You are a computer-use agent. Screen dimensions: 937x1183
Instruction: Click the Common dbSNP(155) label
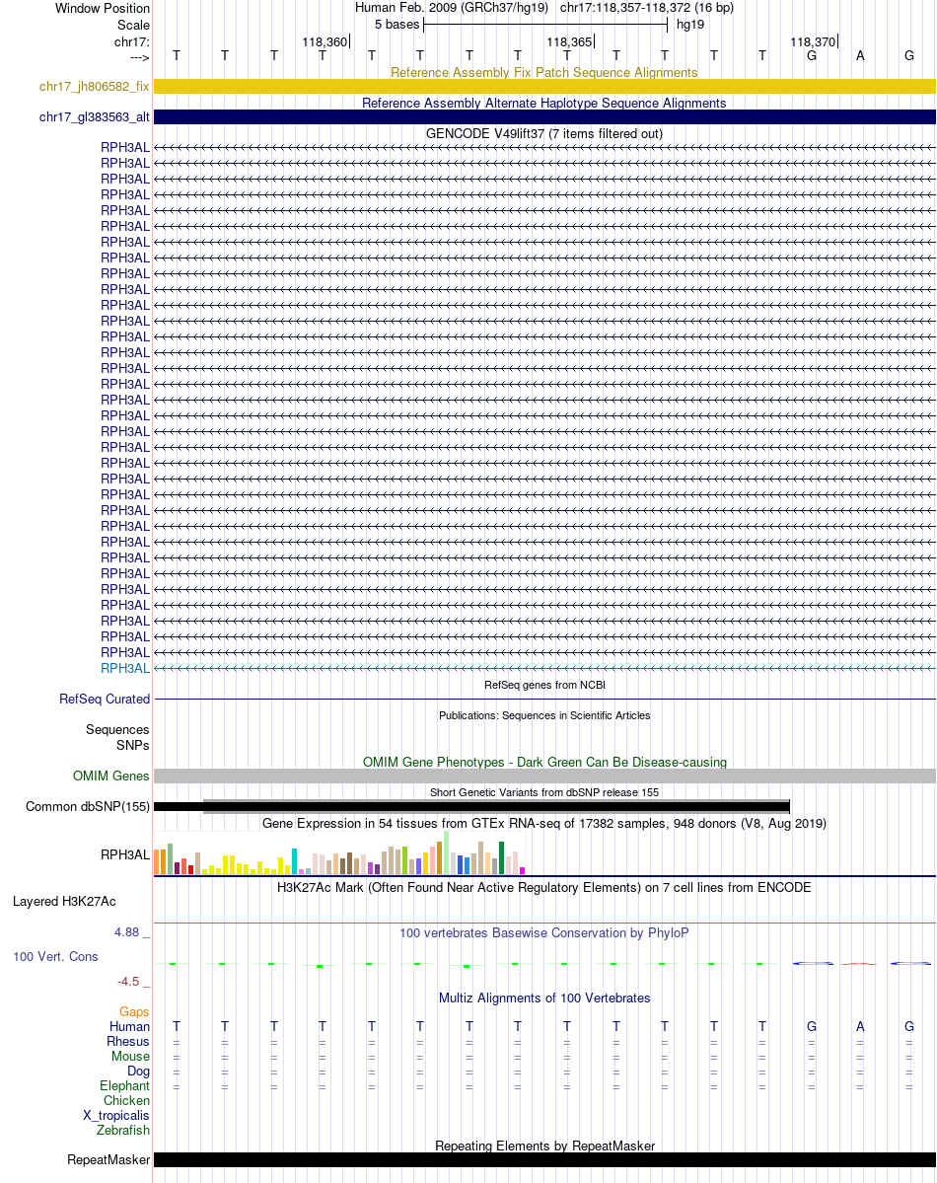[88, 806]
